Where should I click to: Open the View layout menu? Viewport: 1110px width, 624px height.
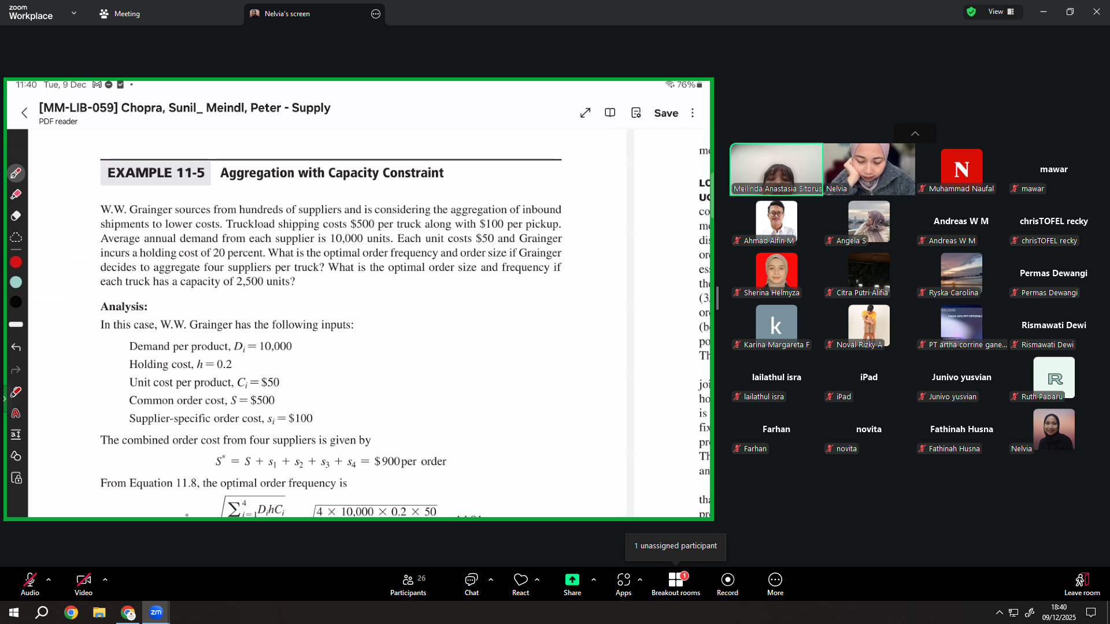click(x=1001, y=12)
